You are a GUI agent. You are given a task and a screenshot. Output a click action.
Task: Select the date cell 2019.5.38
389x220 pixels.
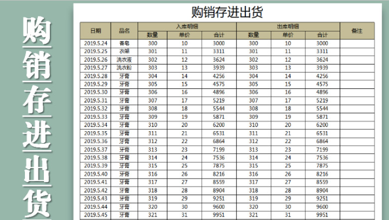tap(96, 158)
